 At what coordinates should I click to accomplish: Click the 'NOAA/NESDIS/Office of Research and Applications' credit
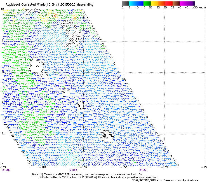click(165, 180)
